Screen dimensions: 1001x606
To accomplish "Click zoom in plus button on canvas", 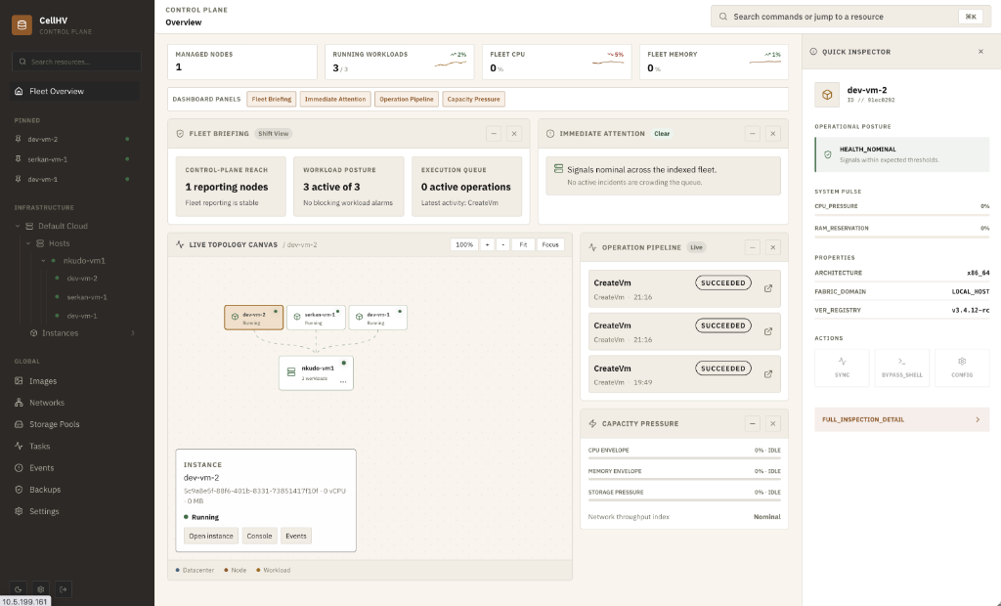I will 487,244.
